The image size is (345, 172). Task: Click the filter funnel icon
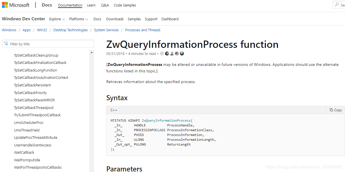tap(6, 44)
